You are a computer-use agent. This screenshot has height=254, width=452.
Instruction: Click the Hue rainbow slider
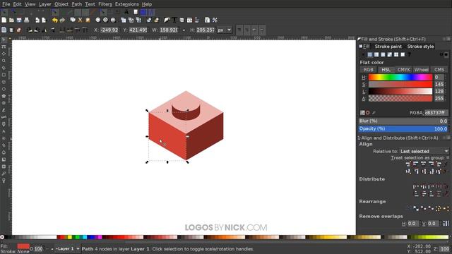coord(400,77)
